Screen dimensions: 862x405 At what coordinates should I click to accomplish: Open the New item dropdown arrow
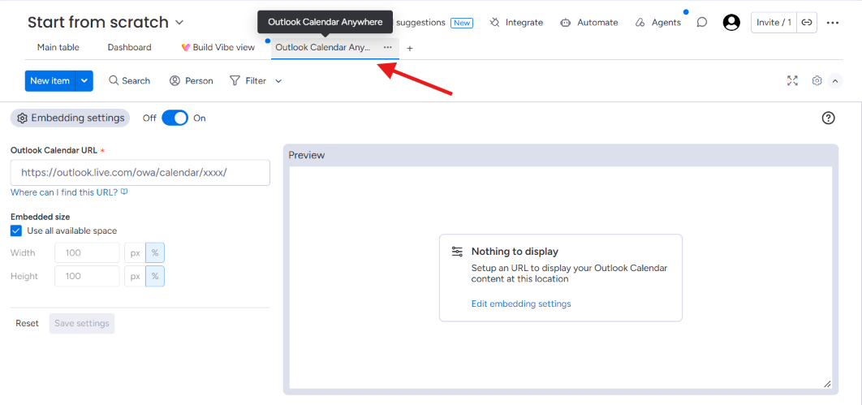click(84, 81)
